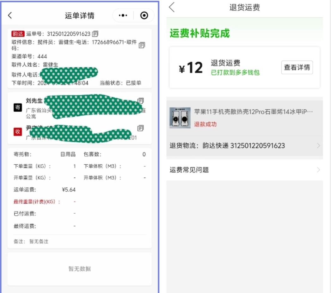Tap the red 收 receiver badge

[18, 132]
